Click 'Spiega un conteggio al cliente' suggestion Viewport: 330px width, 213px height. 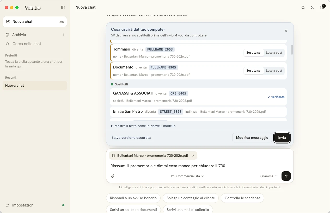pyautogui.click(x=191, y=198)
